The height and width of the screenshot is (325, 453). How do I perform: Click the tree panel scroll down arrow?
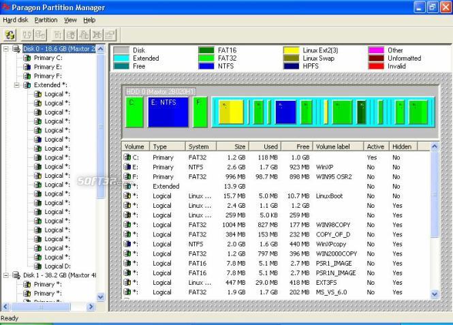(101, 296)
